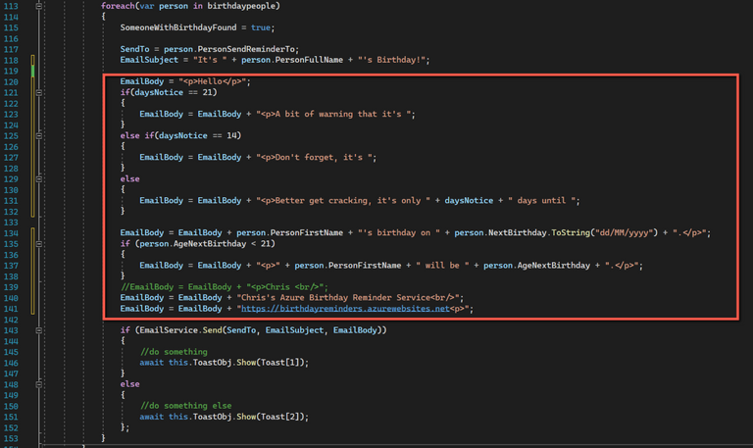Click line number 120 in the gutter
This screenshot has width=753, height=448.
(12, 81)
